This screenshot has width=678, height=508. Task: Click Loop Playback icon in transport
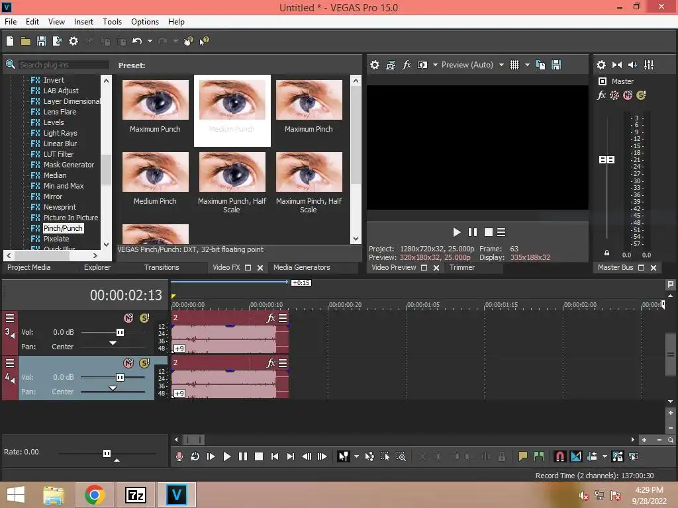click(x=195, y=456)
